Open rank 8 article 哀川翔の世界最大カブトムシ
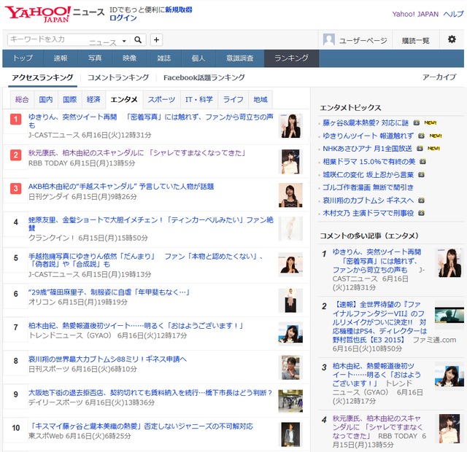 pyautogui.click(x=107, y=359)
